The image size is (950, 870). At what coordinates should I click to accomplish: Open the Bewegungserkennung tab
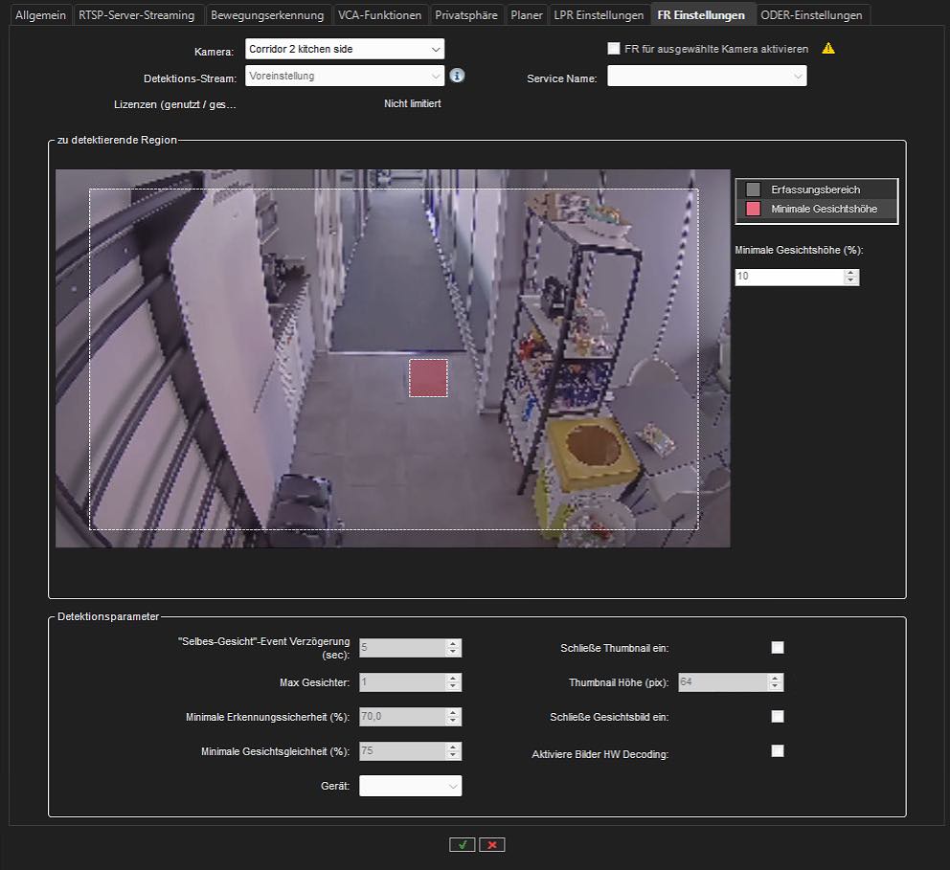[x=267, y=15]
